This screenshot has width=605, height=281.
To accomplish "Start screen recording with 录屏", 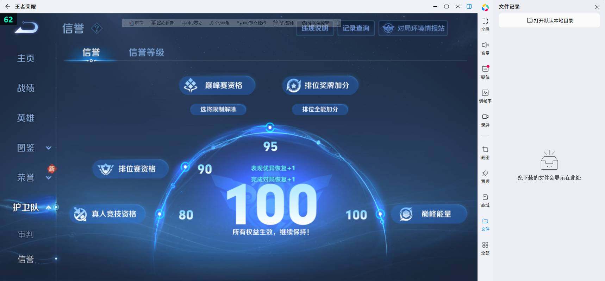I will click(485, 120).
